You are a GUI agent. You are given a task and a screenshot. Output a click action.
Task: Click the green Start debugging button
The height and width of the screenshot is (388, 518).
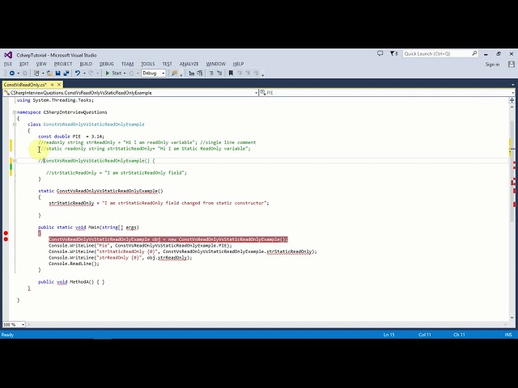click(113, 74)
